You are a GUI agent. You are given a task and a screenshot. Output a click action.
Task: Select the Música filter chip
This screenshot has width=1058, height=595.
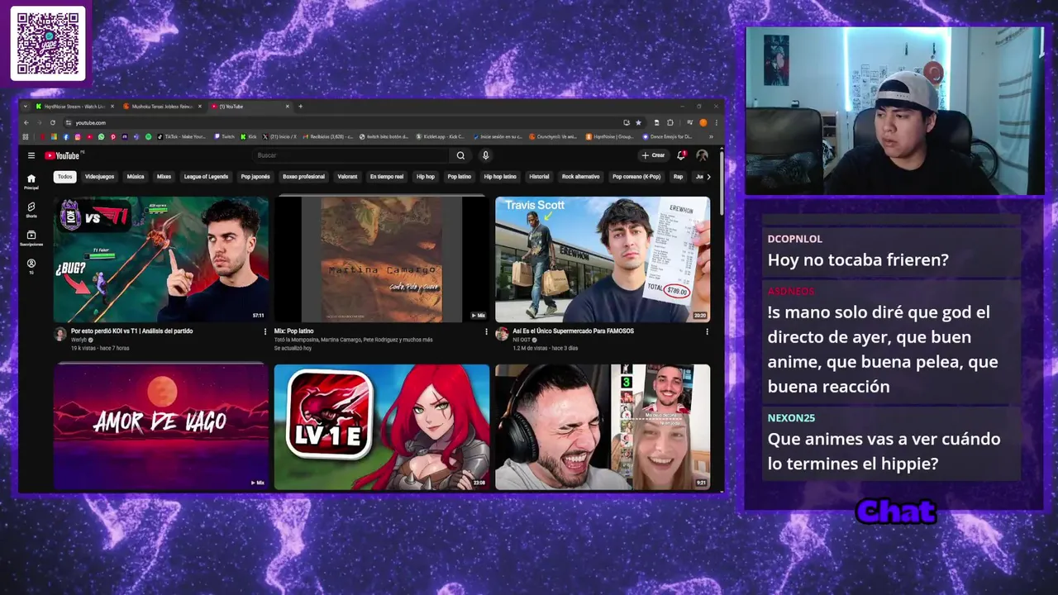pyautogui.click(x=136, y=176)
